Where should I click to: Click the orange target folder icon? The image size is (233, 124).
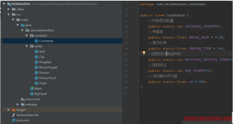[14, 110]
